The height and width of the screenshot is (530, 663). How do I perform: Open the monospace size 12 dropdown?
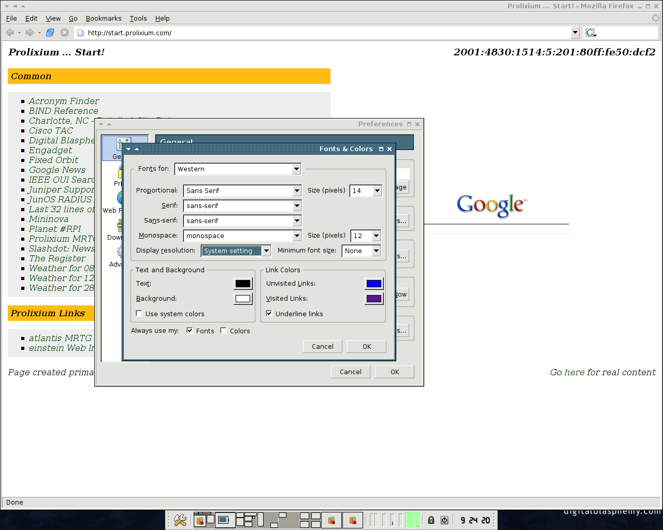click(x=366, y=235)
